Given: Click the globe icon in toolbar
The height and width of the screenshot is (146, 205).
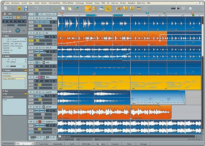Looking at the screenshot, I should [190, 9].
